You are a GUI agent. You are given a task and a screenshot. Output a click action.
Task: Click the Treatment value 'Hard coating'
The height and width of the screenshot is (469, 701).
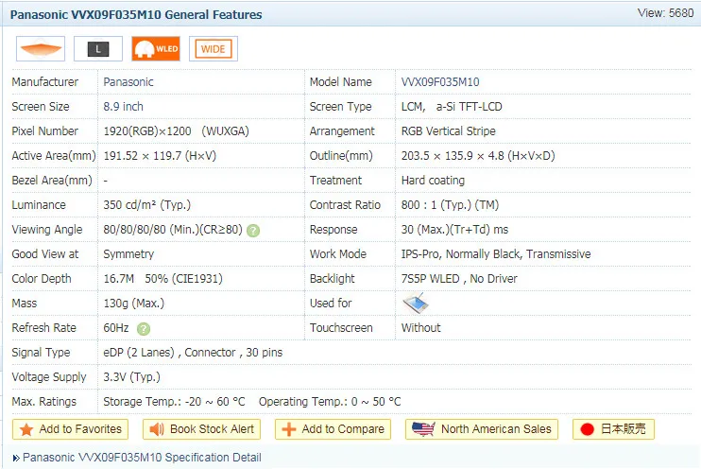433,181
